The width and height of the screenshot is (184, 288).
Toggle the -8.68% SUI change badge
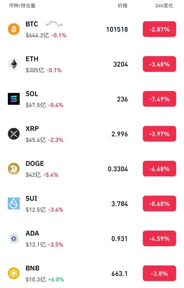160,204
